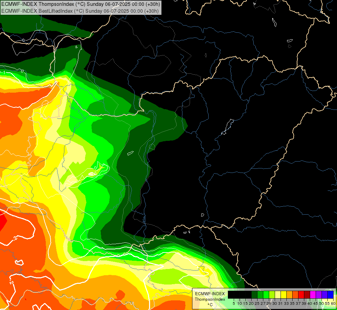337x310 pixels.
Task: Click the legend tick value '60'
Action: click(x=333, y=303)
